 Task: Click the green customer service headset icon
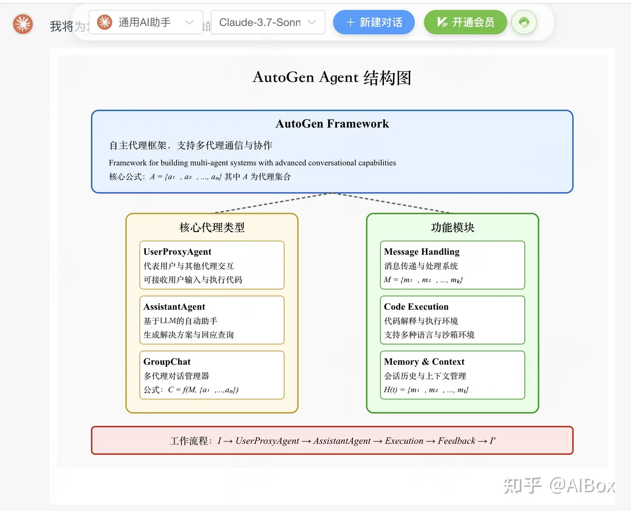click(x=524, y=22)
